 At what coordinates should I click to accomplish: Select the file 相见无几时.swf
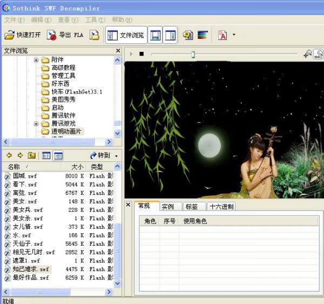[x=30, y=252]
